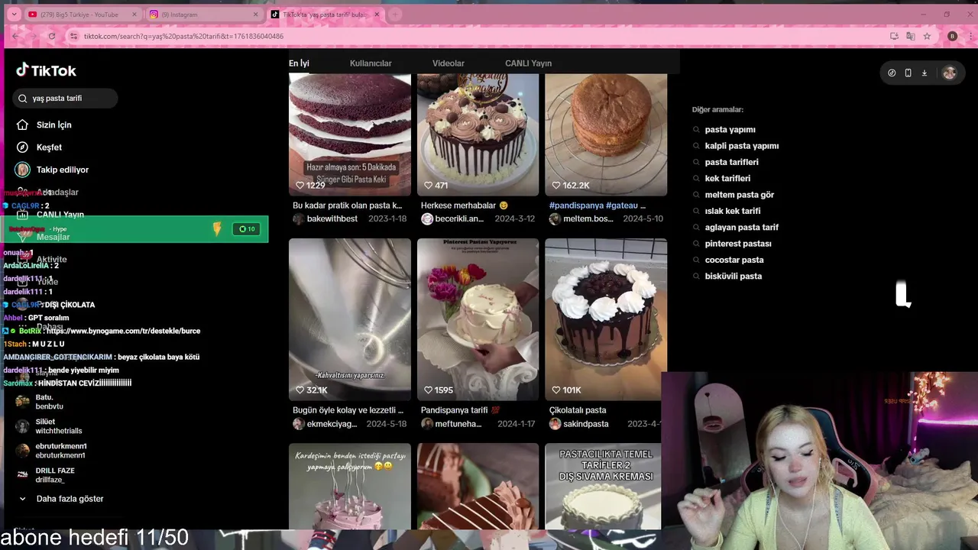Click the browser address bar URL

coord(183,36)
